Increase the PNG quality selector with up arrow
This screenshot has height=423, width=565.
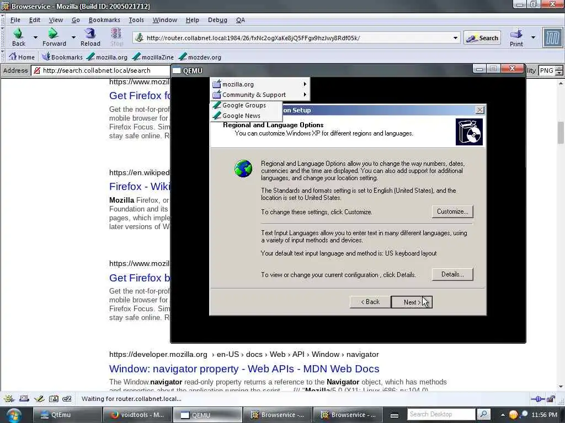point(559,68)
